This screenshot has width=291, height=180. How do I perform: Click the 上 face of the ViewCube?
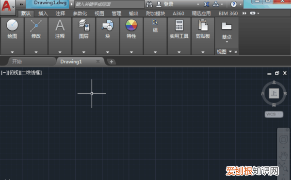274,93
